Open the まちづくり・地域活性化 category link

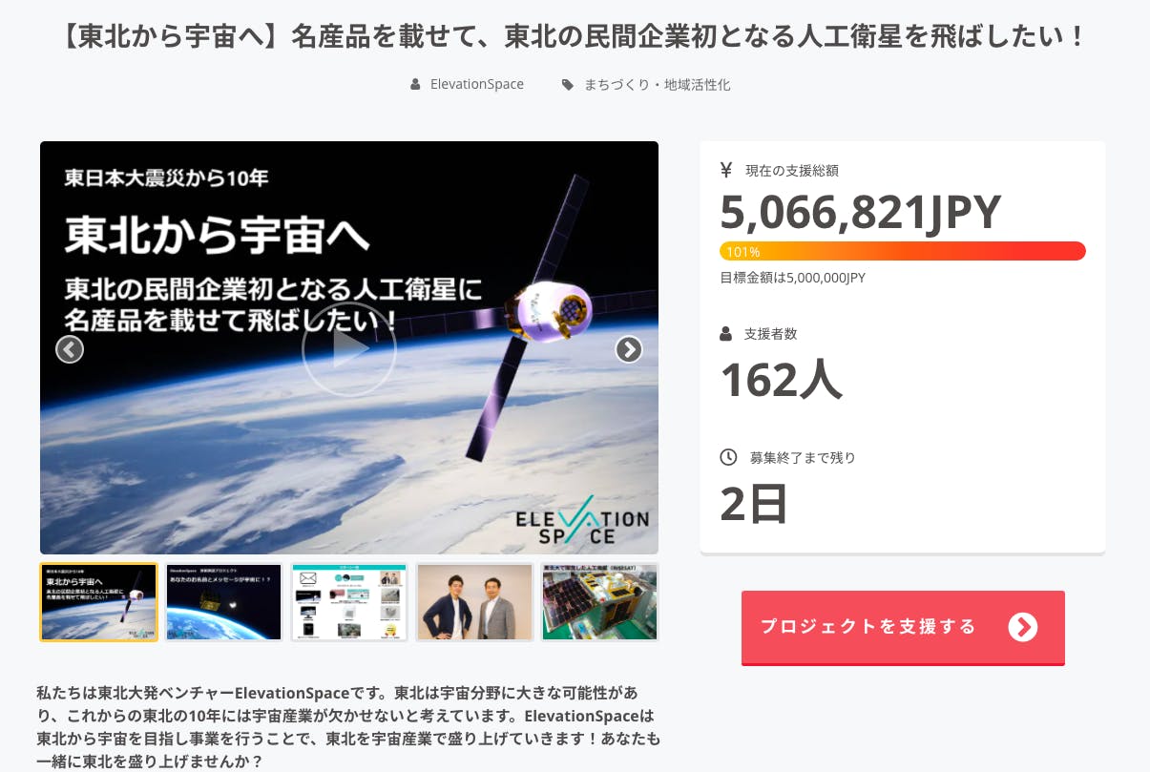tap(658, 84)
